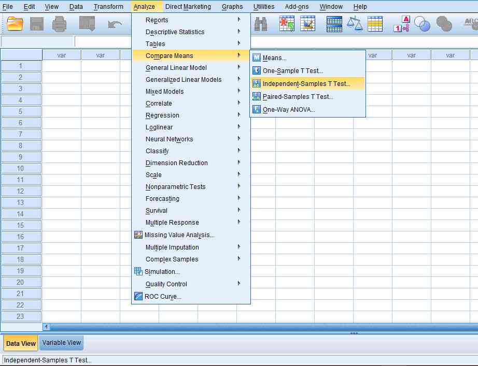Image resolution: width=478 pixels, height=366 pixels.
Task: Expand the Reports submenu
Action: (x=191, y=20)
